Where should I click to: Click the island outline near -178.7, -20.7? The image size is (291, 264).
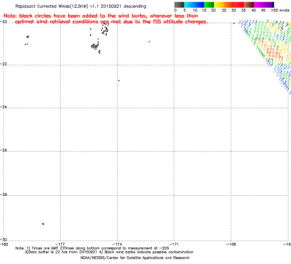pyautogui.click(x=28, y=37)
